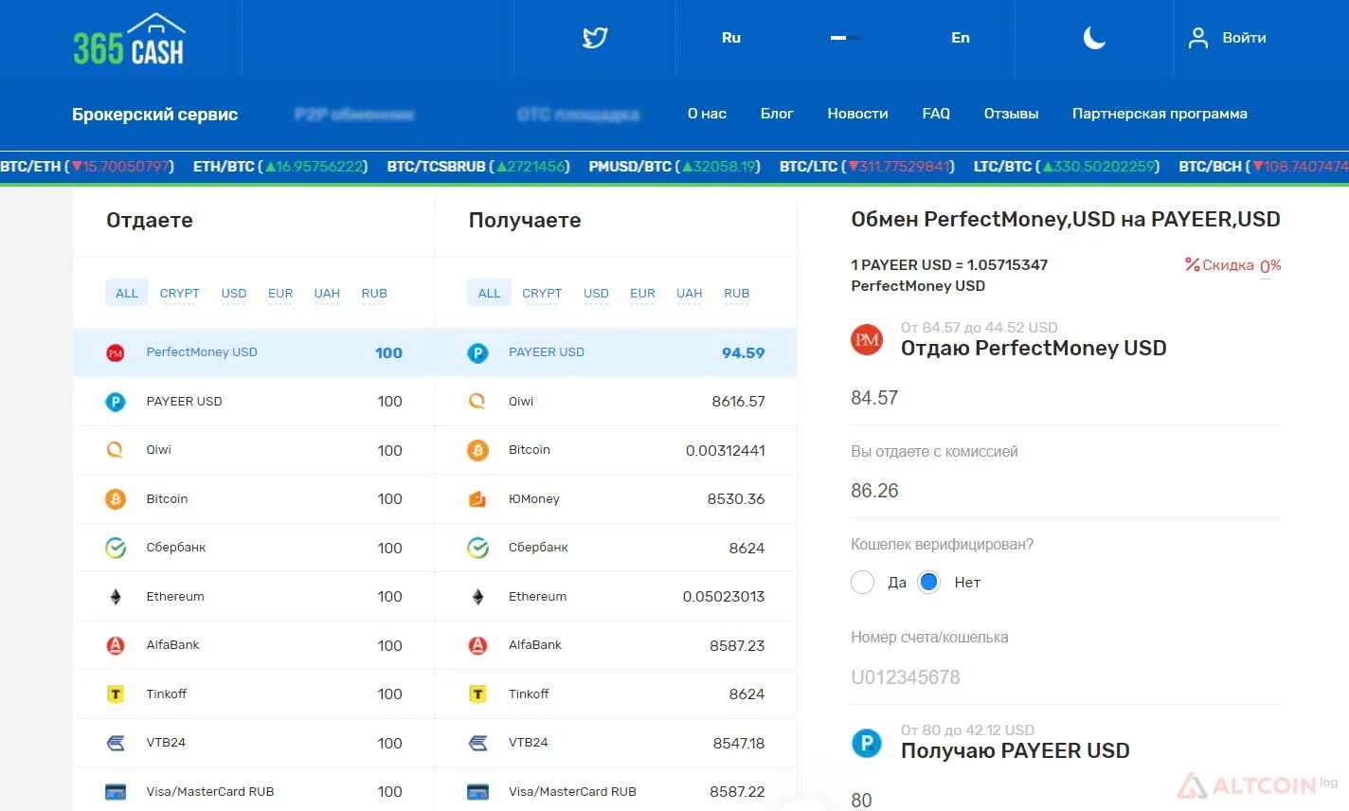Select EUR filter under Отдаете
The height and width of the screenshot is (811, 1349).
click(x=280, y=294)
